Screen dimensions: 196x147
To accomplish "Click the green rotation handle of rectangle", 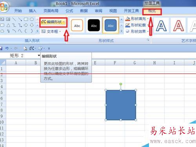I will (x=121, y=84).
